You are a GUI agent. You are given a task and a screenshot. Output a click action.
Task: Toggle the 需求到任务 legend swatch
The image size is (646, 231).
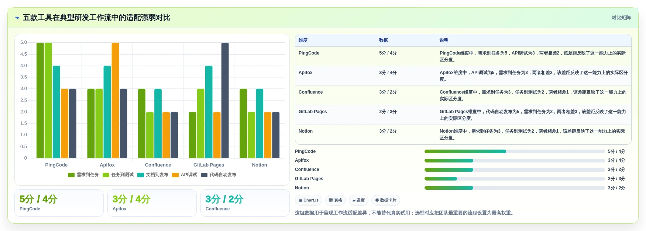[71, 175]
